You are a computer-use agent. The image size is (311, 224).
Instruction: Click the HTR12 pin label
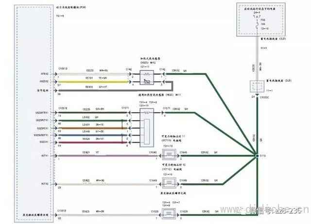coord(45,74)
